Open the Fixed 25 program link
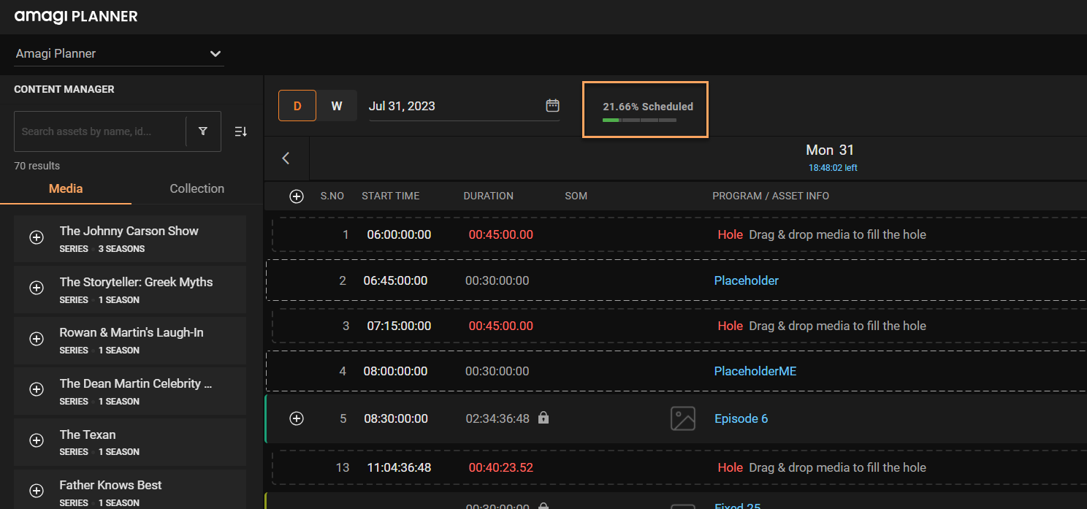This screenshot has width=1087, height=509. (738, 505)
